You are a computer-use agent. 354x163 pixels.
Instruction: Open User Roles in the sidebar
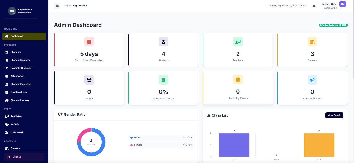(x=24, y=132)
